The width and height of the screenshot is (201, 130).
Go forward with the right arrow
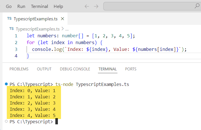coord(96,6)
